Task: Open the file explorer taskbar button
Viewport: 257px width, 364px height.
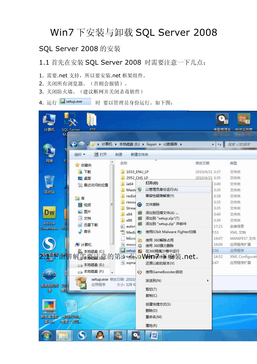Action: click(x=64, y=336)
